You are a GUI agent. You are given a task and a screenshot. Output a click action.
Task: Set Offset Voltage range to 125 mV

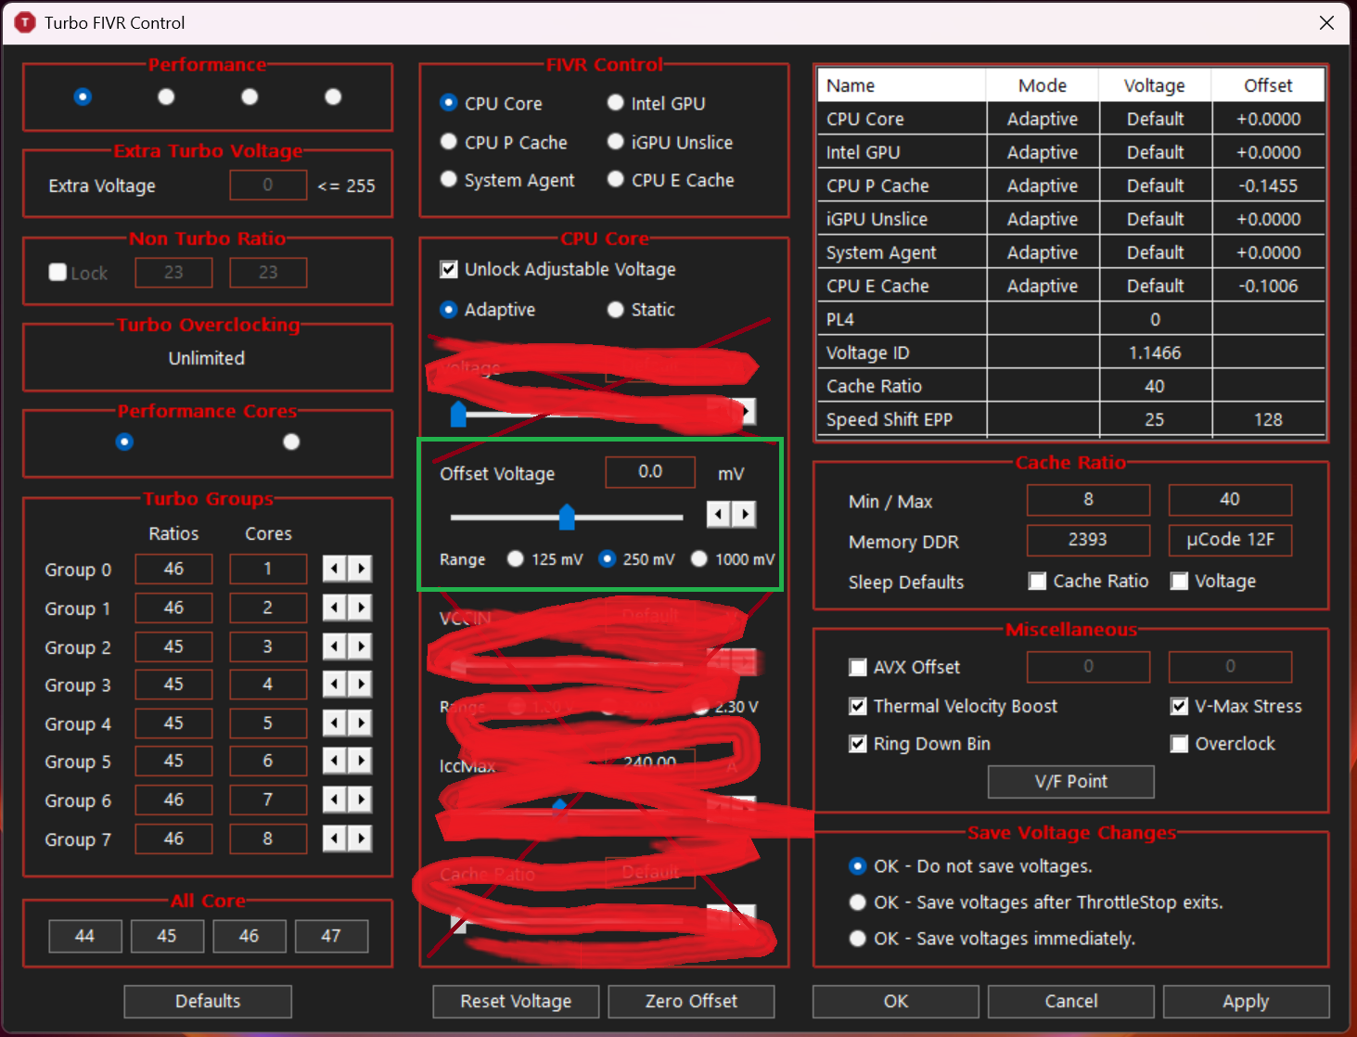tap(516, 558)
